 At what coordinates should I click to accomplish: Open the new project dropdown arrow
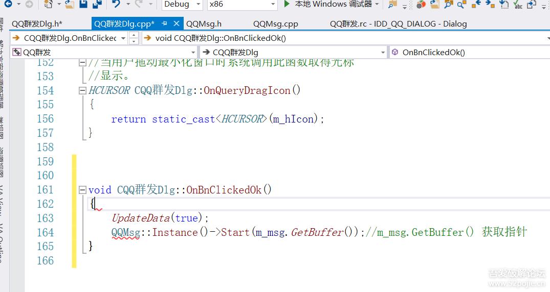pyautogui.click(x=59, y=4)
